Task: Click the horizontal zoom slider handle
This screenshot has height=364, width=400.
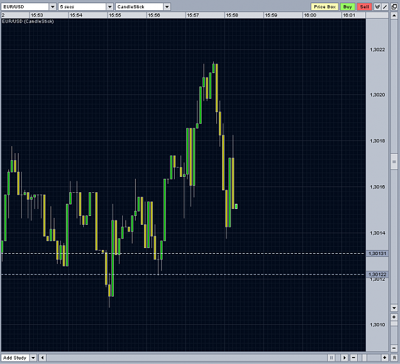Action: coord(365,358)
